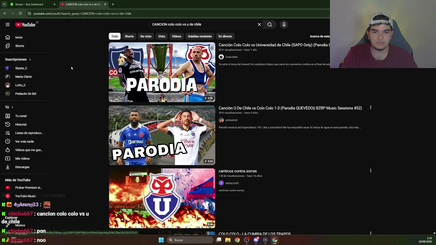Select the Vídeos filter chip
Viewport: 436px width, 245px height.
point(176,36)
